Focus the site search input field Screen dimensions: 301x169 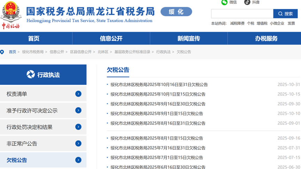coord(242,14)
